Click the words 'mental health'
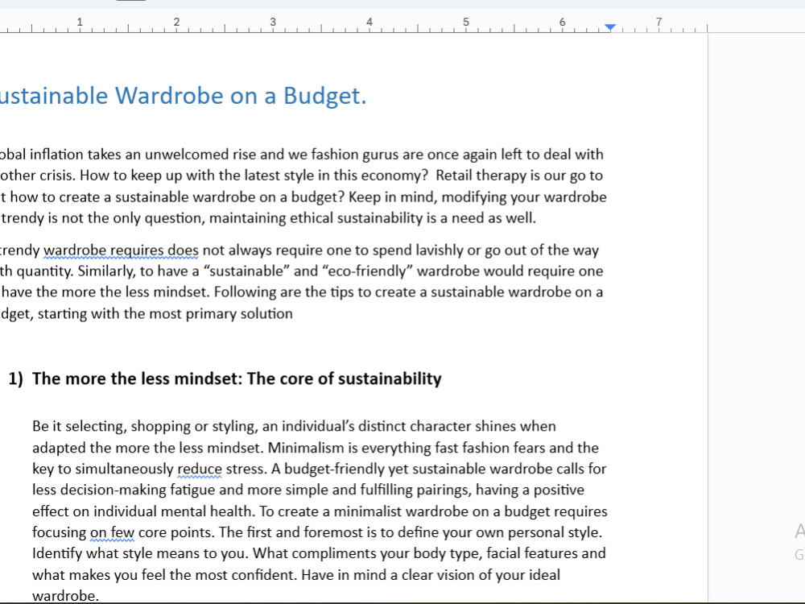805x604 pixels. coord(208,511)
